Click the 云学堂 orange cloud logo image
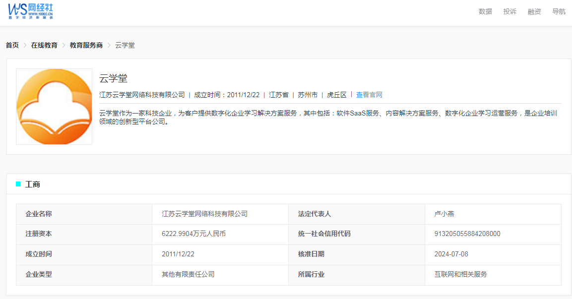Viewport: 572px width, 299px height. tap(54, 107)
